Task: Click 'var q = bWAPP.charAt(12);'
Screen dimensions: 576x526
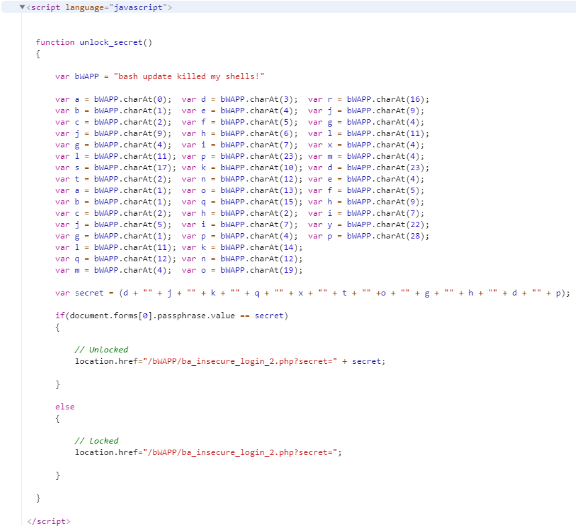Action: pos(116,259)
